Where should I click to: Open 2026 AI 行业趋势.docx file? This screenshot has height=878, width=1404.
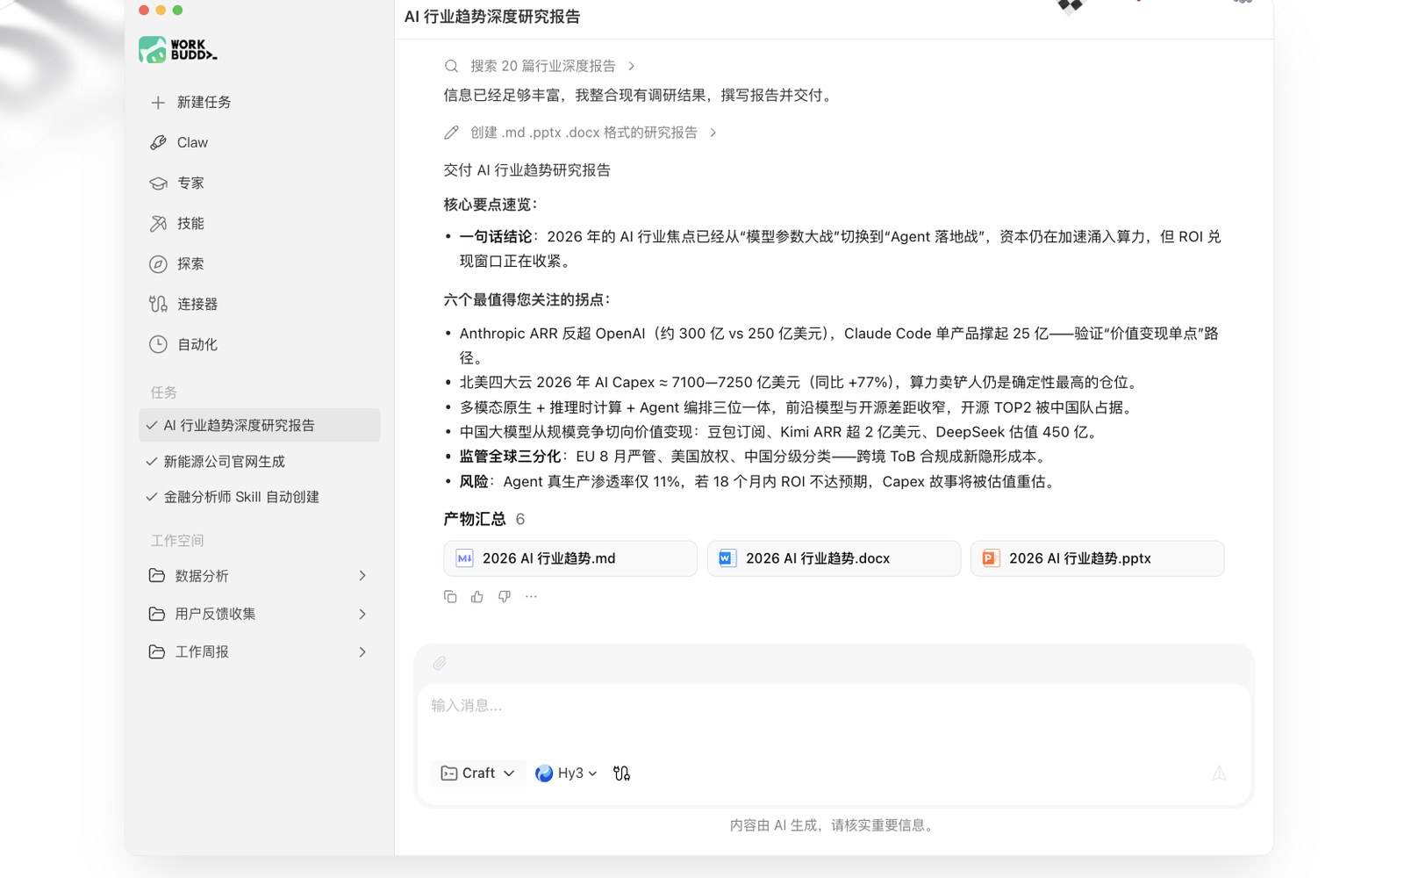click(834, 558)
